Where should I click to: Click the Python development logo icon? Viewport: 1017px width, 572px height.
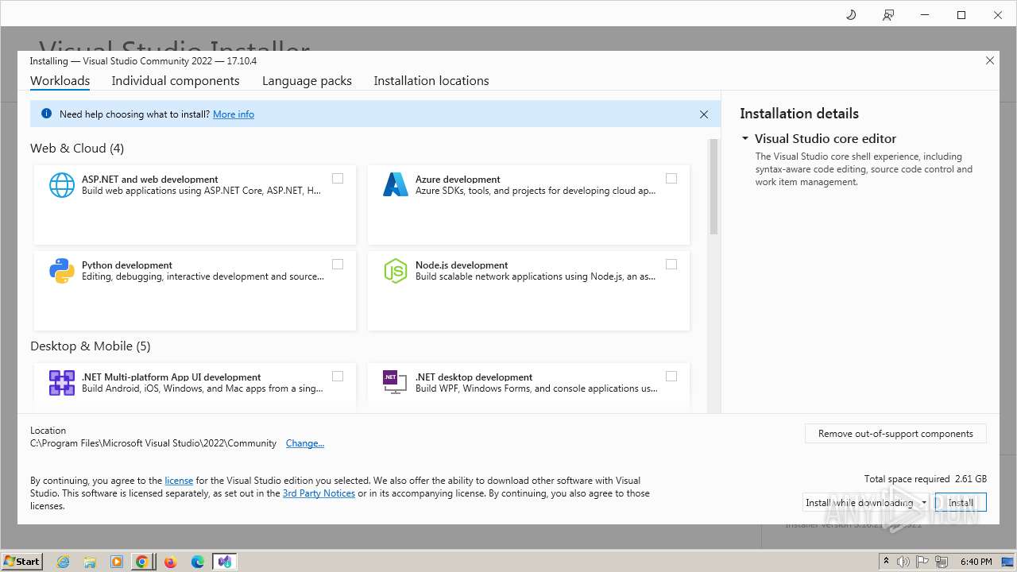point(62,271)
